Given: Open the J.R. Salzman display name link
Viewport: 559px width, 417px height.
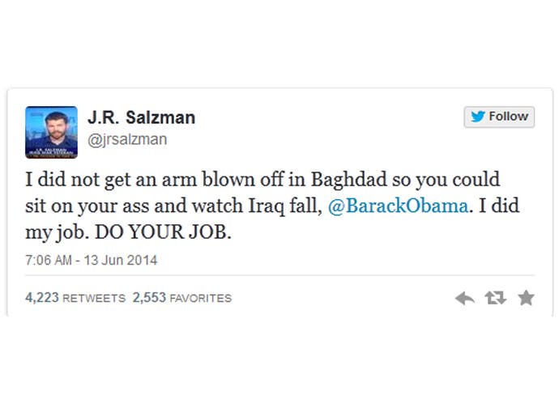Looking at the screenshot, I should [x=142, y=117].
